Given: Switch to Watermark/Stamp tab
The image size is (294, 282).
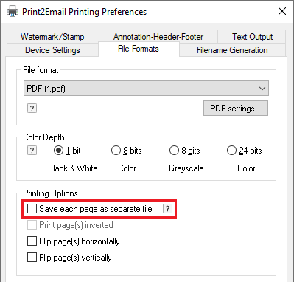Looking at the screenshot, I should (52, 37).
